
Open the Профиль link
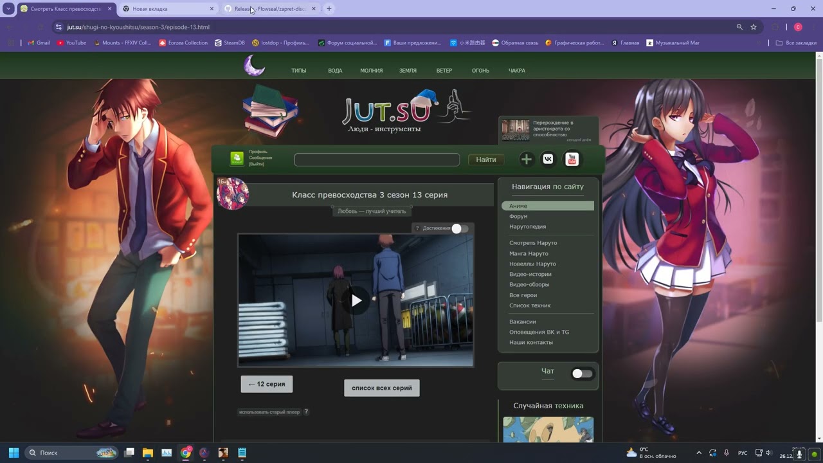(x=258, y=152)
